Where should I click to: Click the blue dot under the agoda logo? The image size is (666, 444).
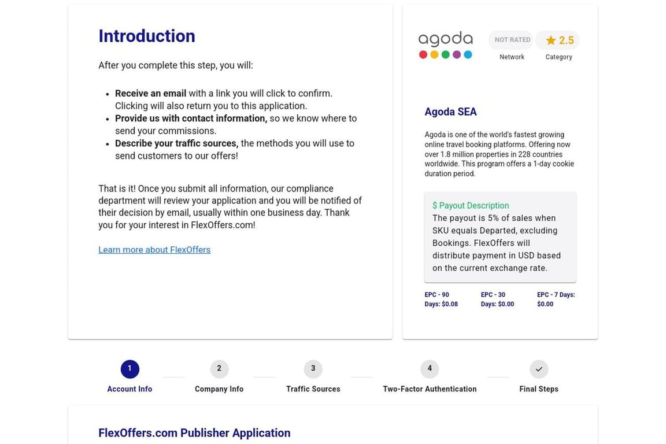coord(468,54)
